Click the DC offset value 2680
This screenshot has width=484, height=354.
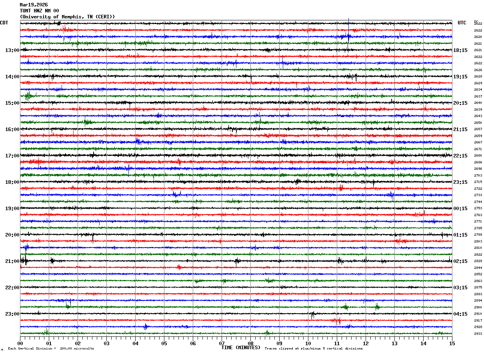[x=478, y=155]
